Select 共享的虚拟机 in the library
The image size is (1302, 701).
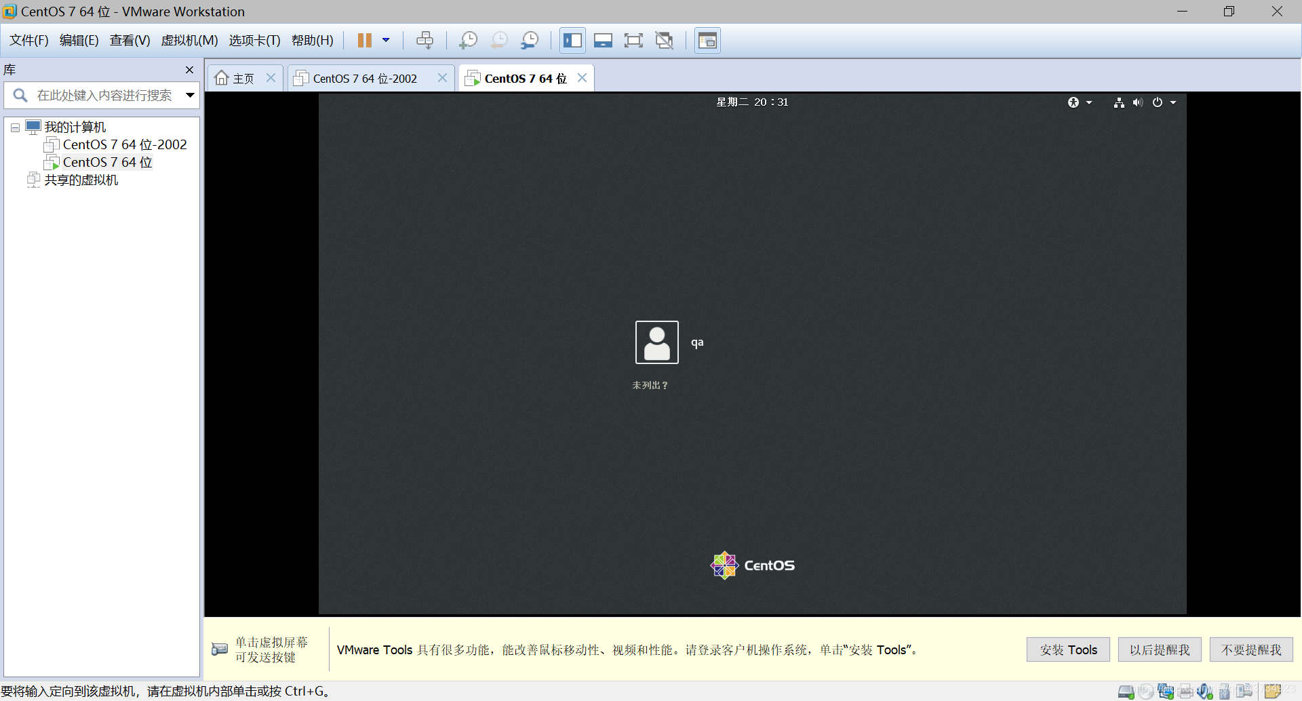tap(81, 180)
